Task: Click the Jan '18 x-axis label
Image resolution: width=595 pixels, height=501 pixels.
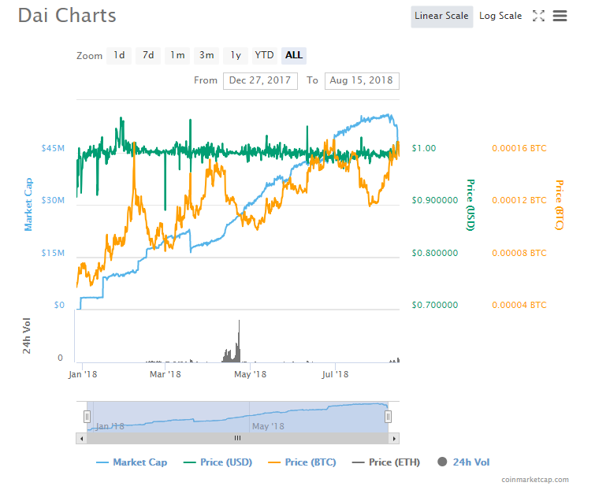Action: click(83, 375)
